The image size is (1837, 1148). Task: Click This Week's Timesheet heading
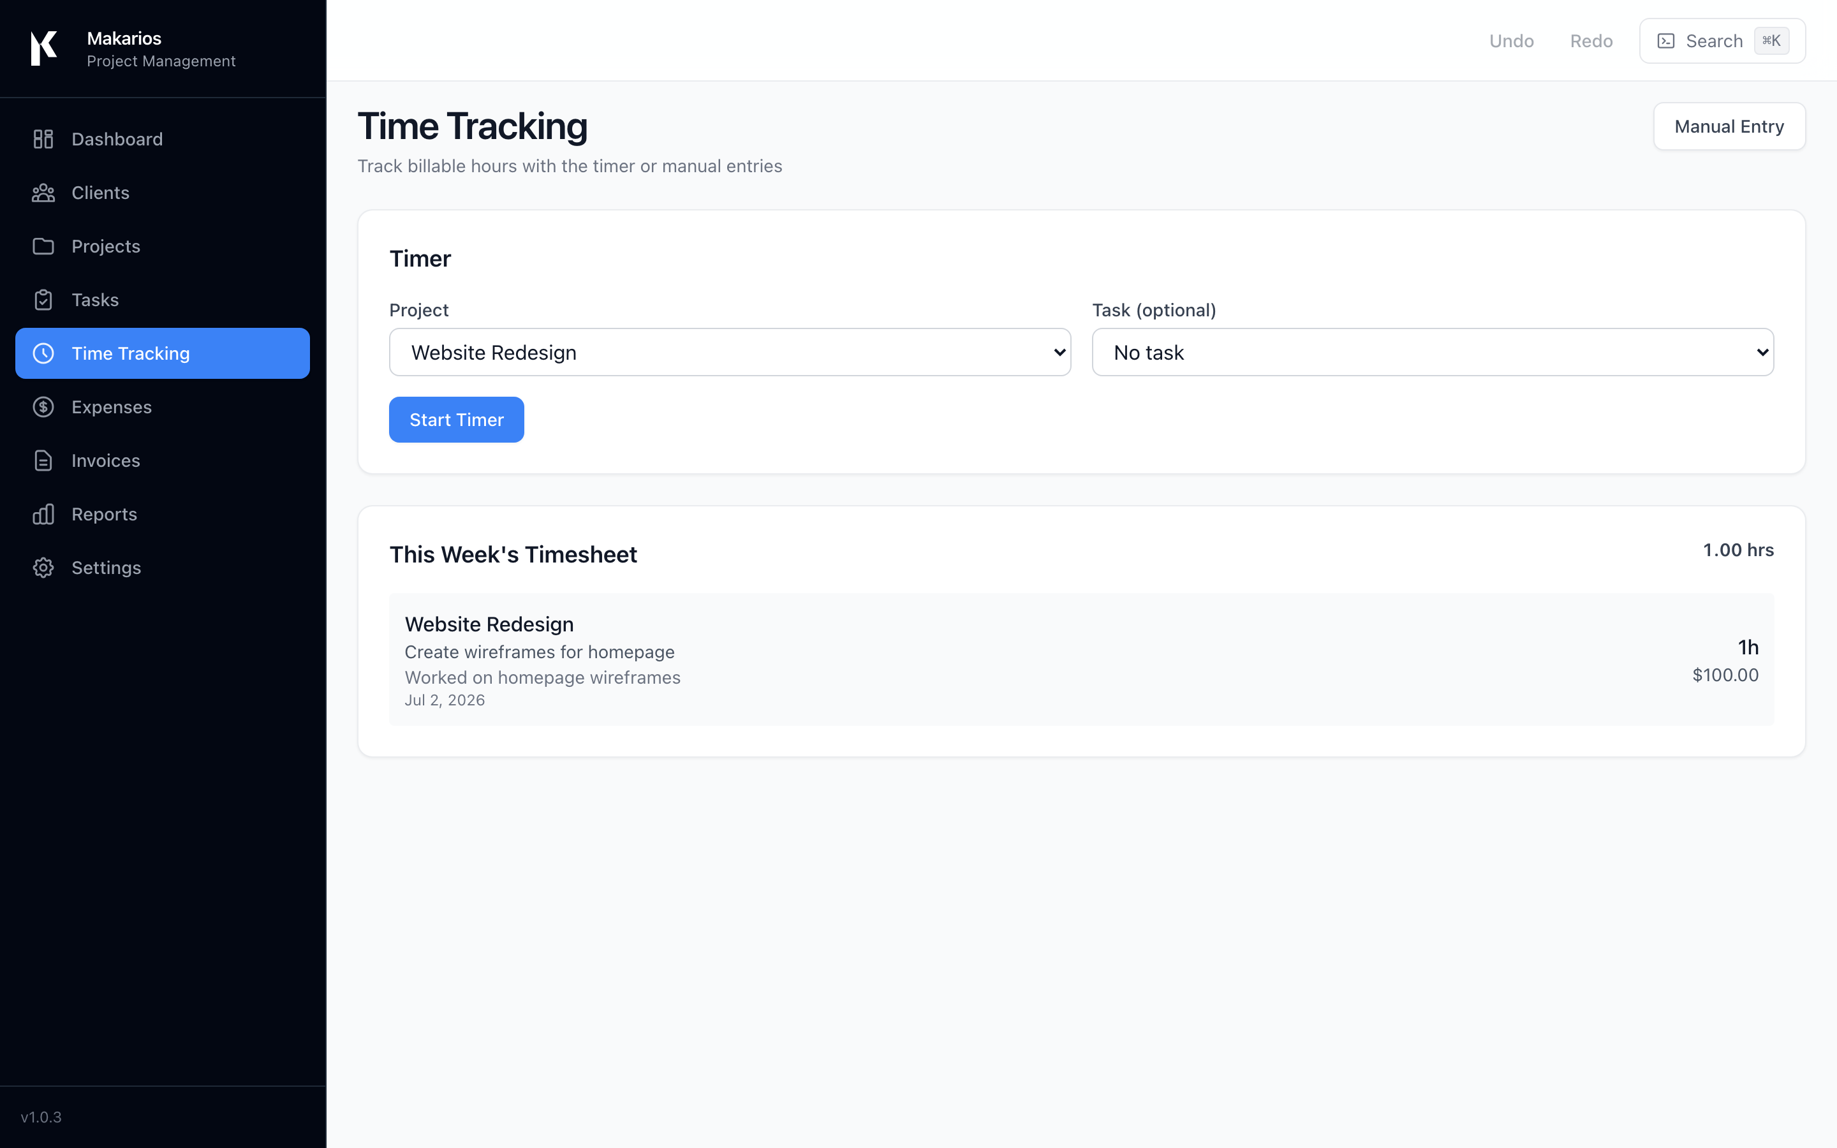click(513, 554)
